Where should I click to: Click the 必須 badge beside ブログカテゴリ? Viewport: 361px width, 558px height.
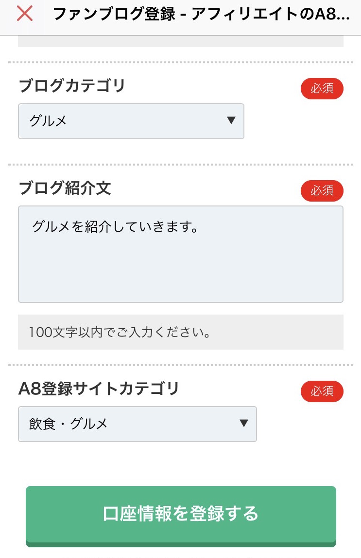(322, 88)
